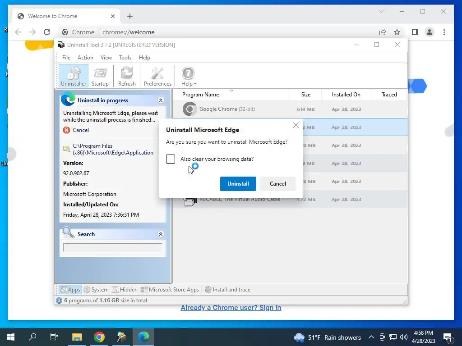Screen dimensions: 462x346
Task: Sort by Traced column header
Action: coord(389,95)
